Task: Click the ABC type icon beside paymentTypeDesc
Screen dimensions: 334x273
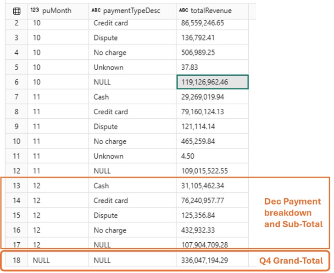Action: [x=96, y=10]
